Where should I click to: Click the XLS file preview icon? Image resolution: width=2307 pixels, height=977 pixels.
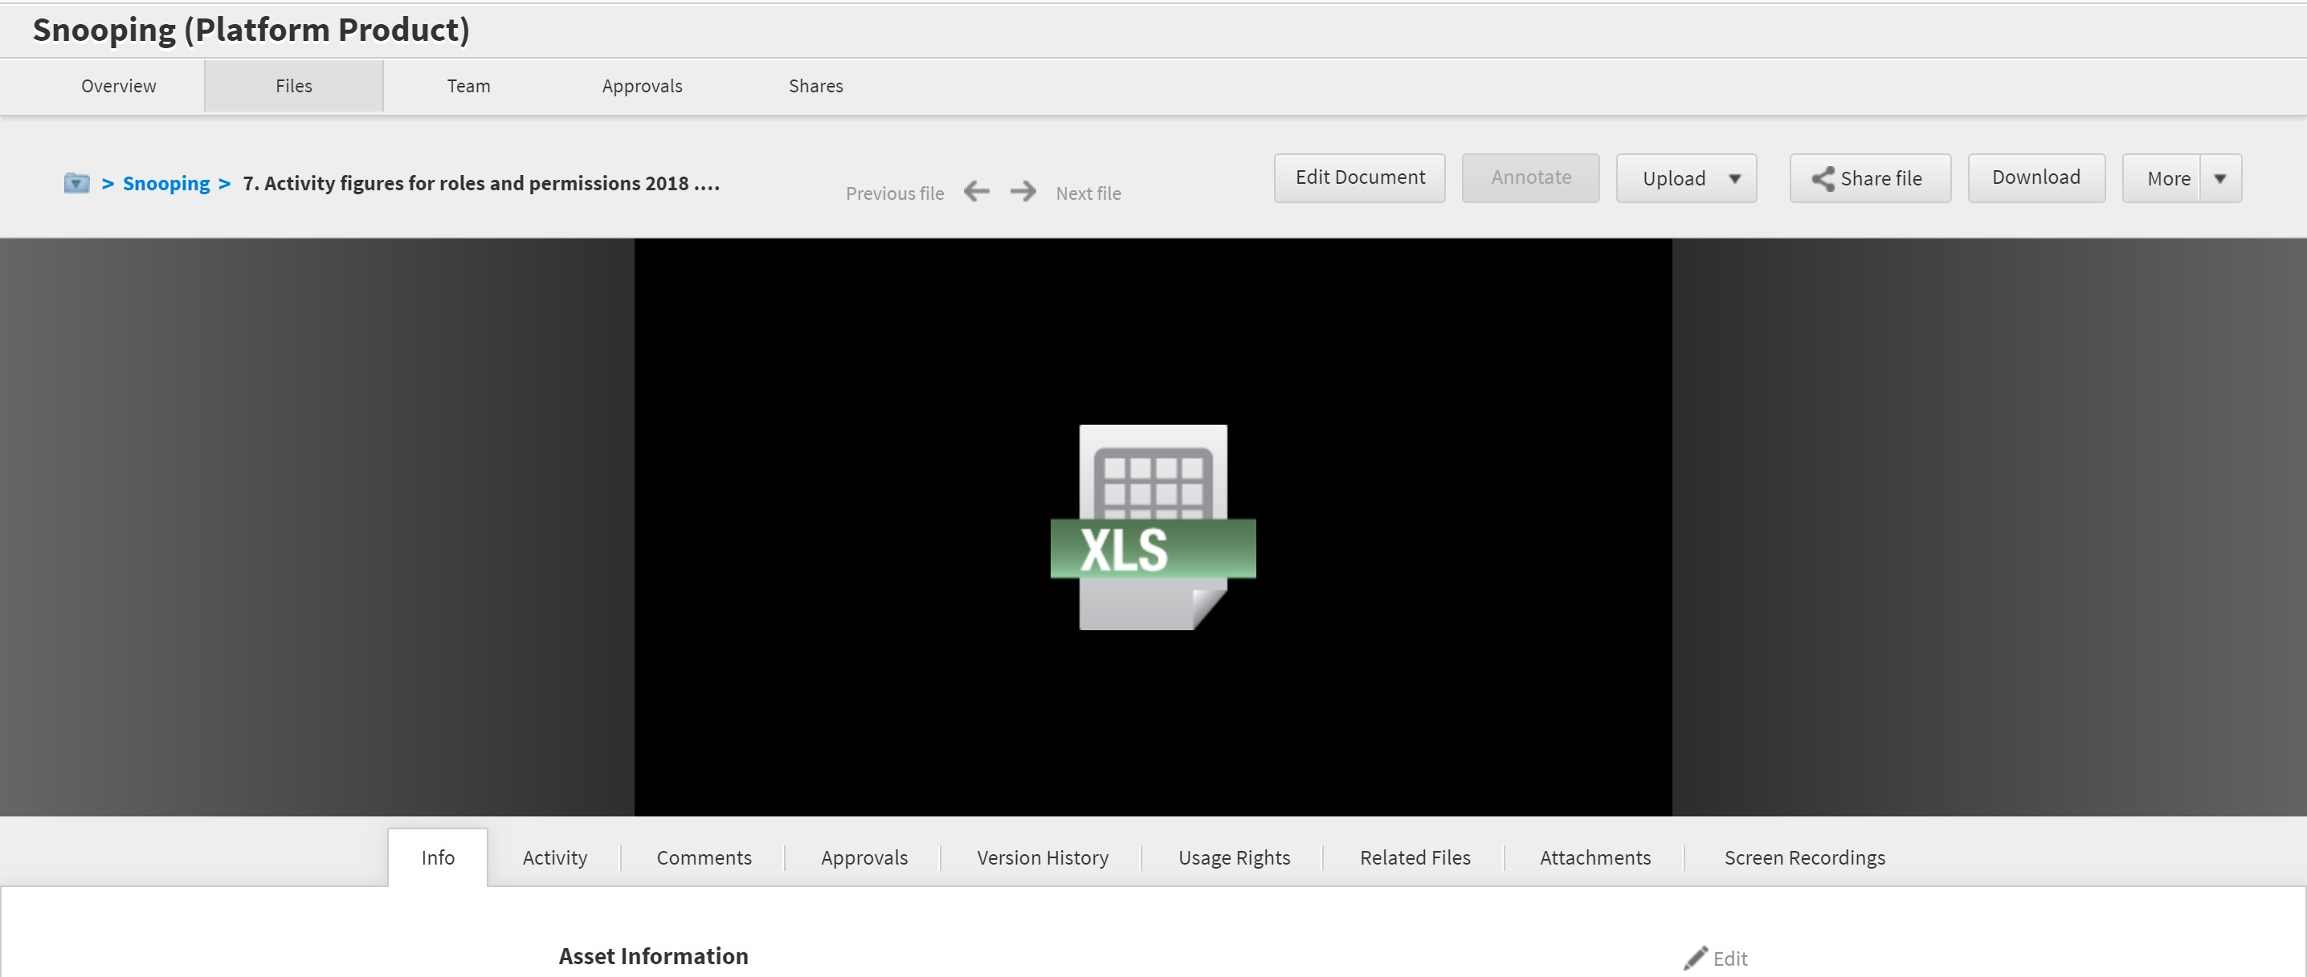click(x=1153, y=527)
